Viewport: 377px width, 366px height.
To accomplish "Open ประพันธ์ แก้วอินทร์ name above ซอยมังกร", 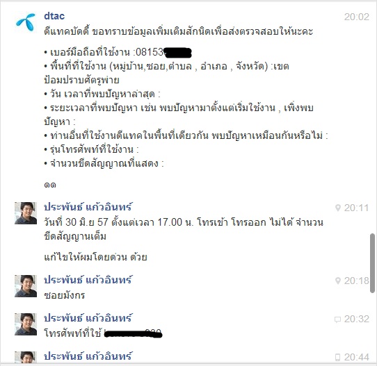I will (88, 280).
